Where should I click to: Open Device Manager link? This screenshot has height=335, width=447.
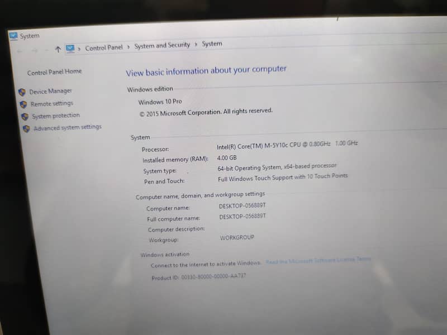click(x=50, y=91)
